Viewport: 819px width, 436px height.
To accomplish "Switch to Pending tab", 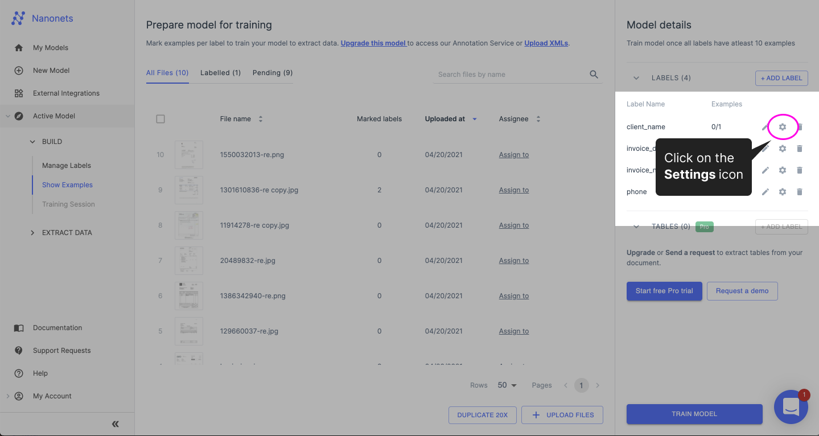I will pyautogui.click(x=273, y=73).
